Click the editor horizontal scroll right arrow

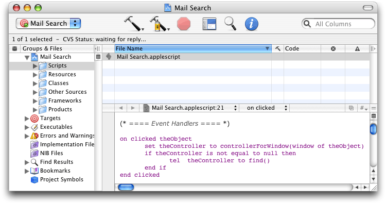coord(365,188)
